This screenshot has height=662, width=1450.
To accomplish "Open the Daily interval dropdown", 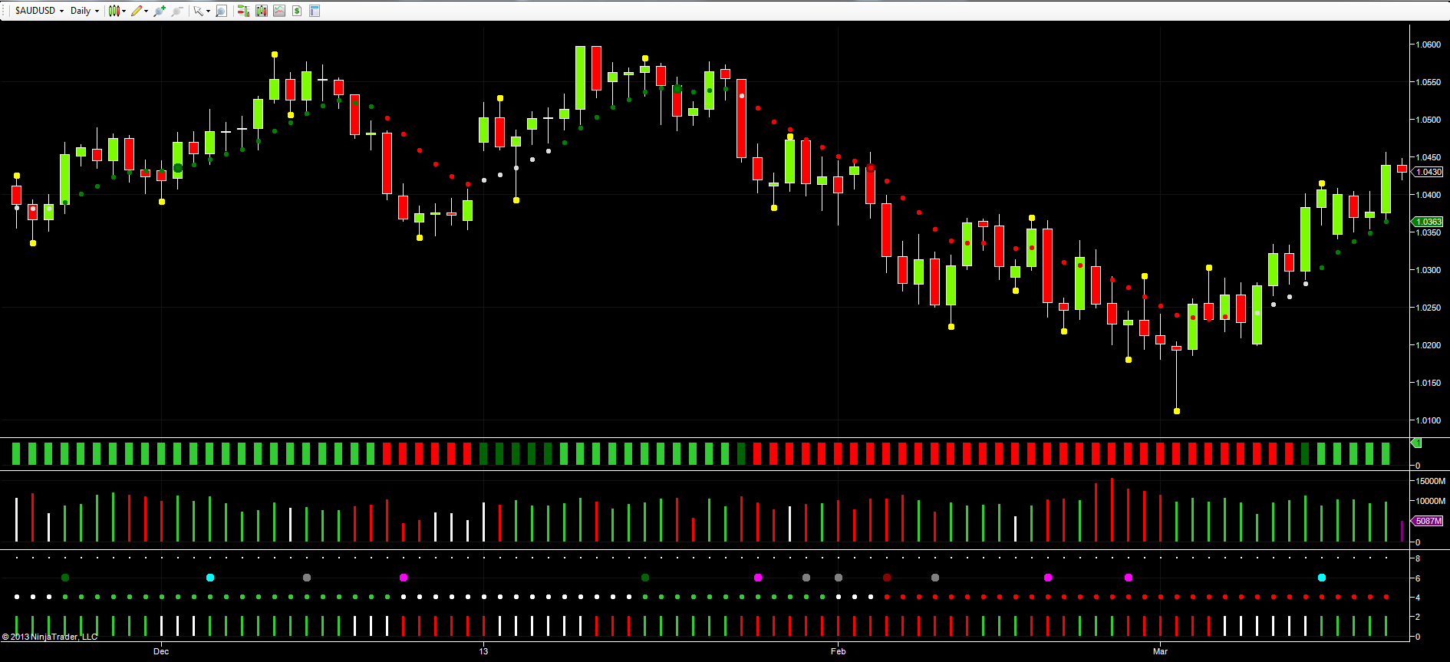I will tap(84, 11).
